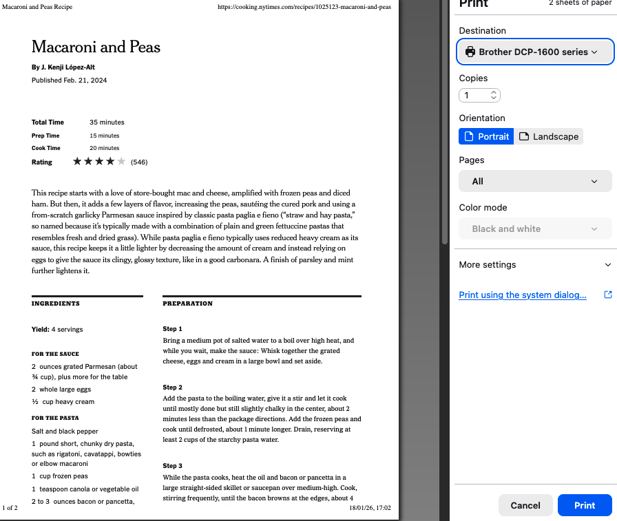The height and width of the screenshot is (521, 617).
Task: Click the Print button
Action: [585, 505]
